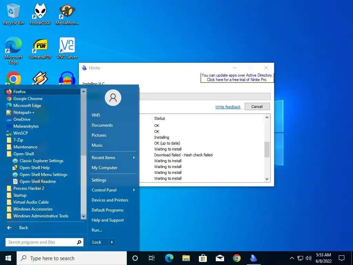Open Firefox from the start menu list

pos(42,92)
